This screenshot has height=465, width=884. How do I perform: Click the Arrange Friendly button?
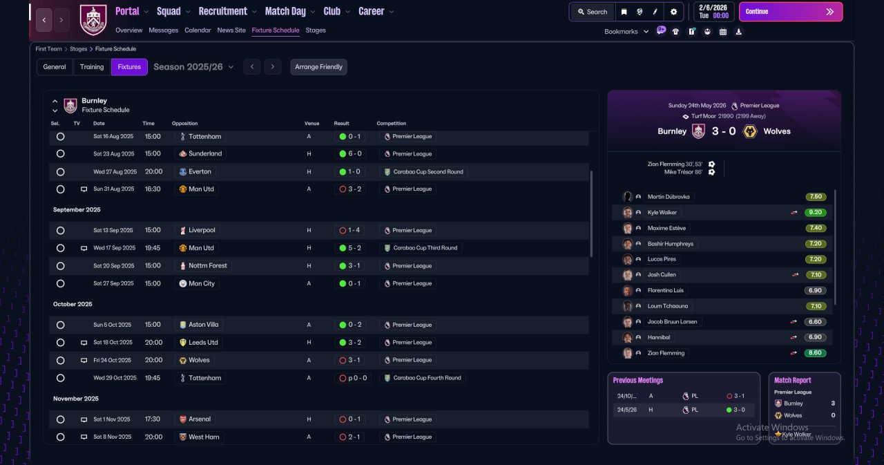(x=318, y=67)
